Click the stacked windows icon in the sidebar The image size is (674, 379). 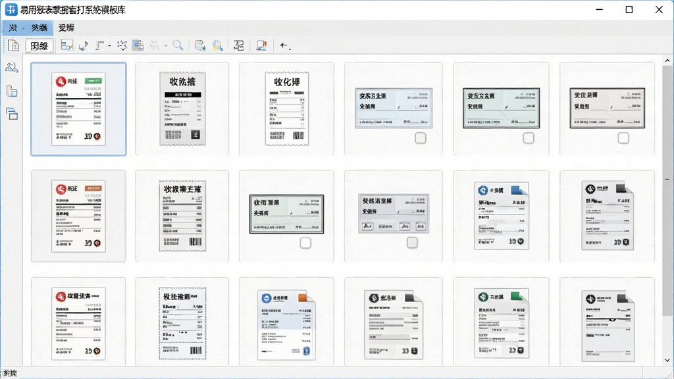(12, 114)
